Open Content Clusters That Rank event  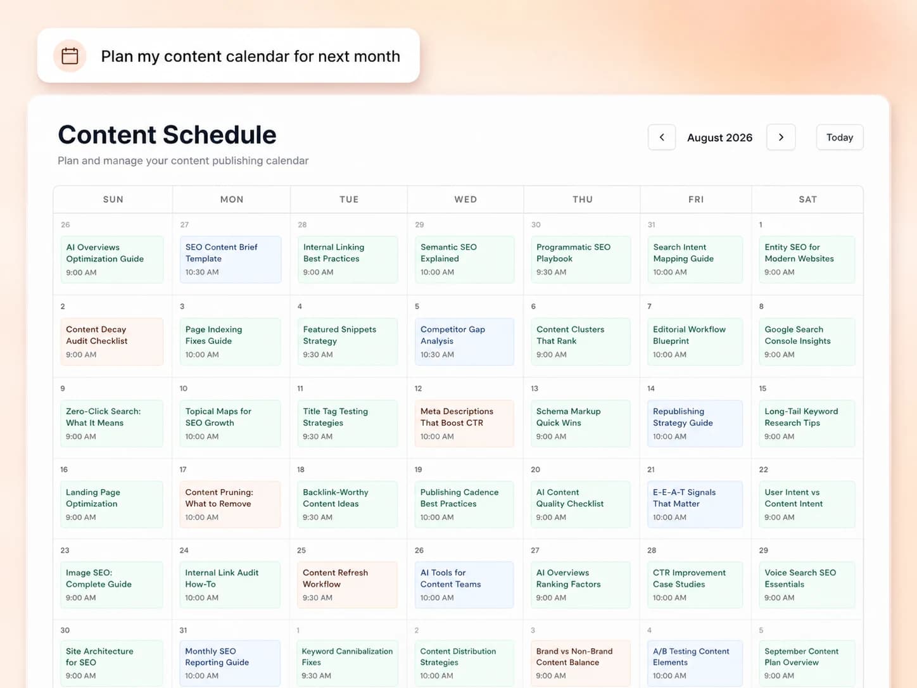[581, 342]
